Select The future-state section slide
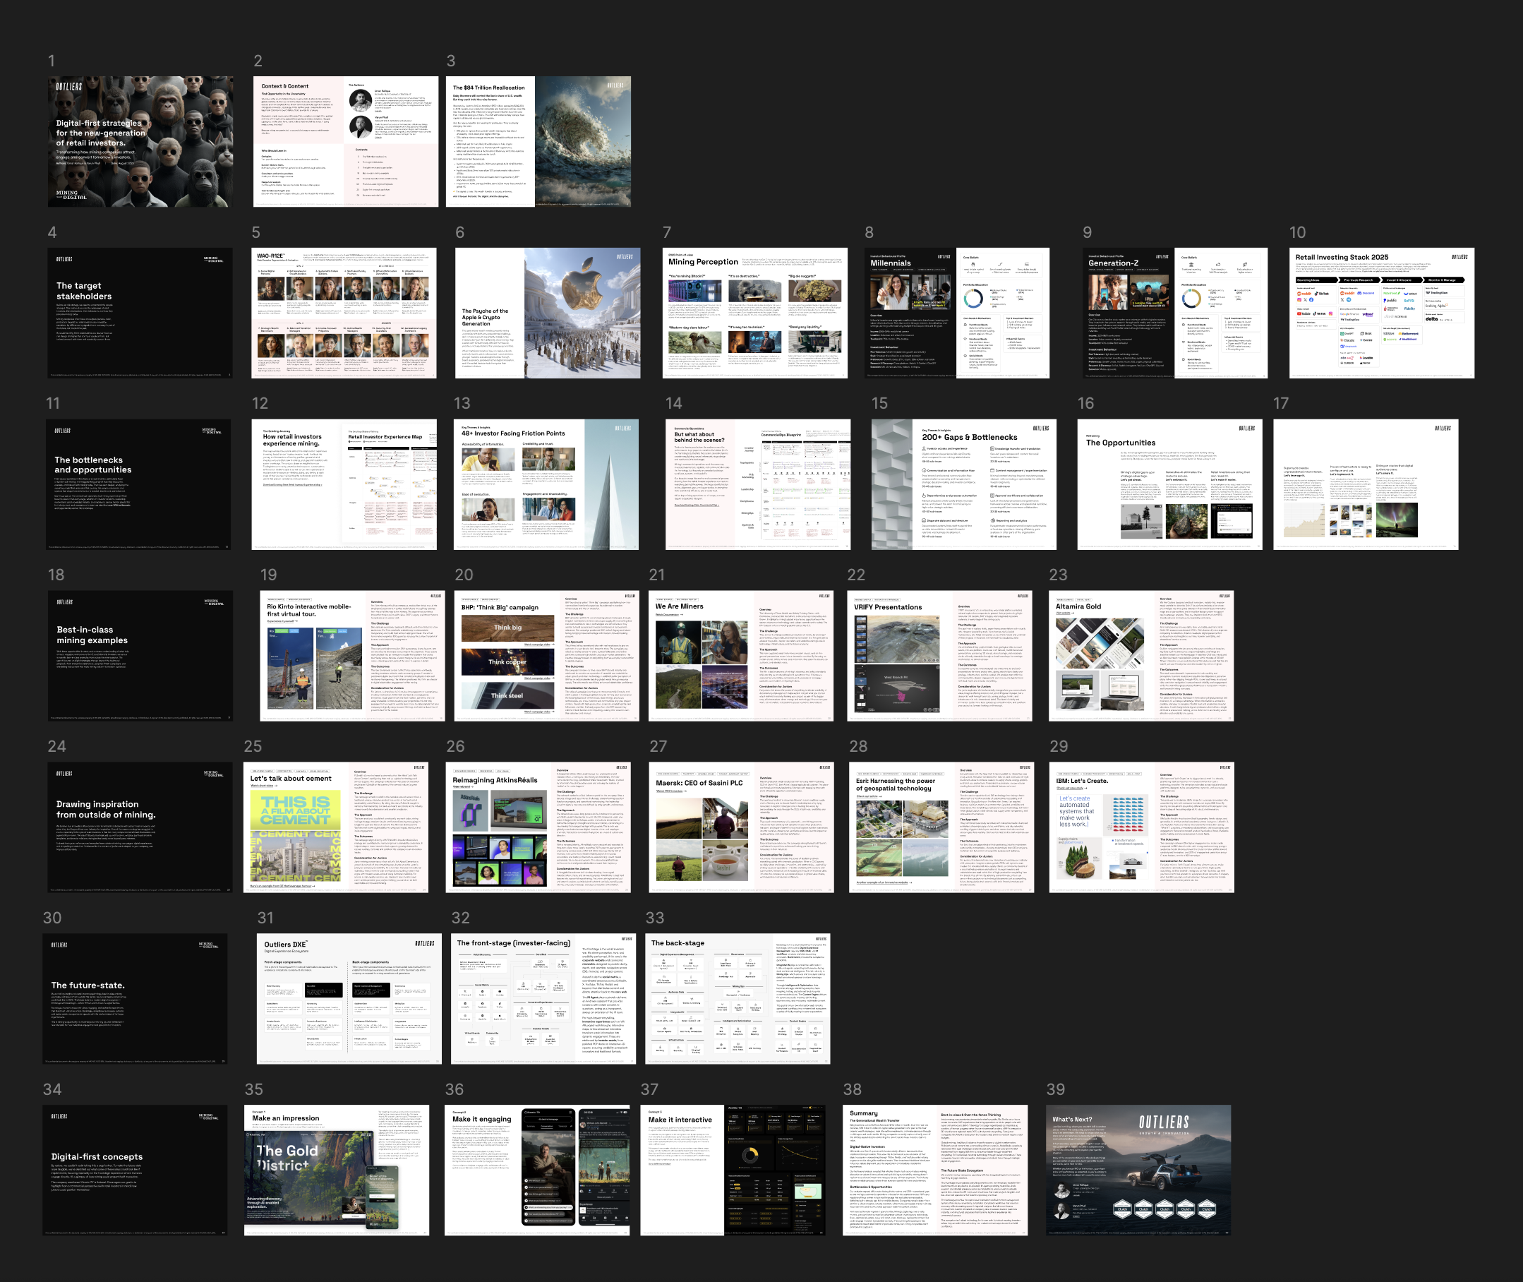 pyautogui.click(x=136, y=999)
